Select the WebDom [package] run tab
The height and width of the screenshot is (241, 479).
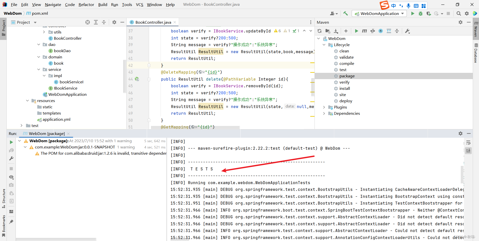tap(47, 133)
